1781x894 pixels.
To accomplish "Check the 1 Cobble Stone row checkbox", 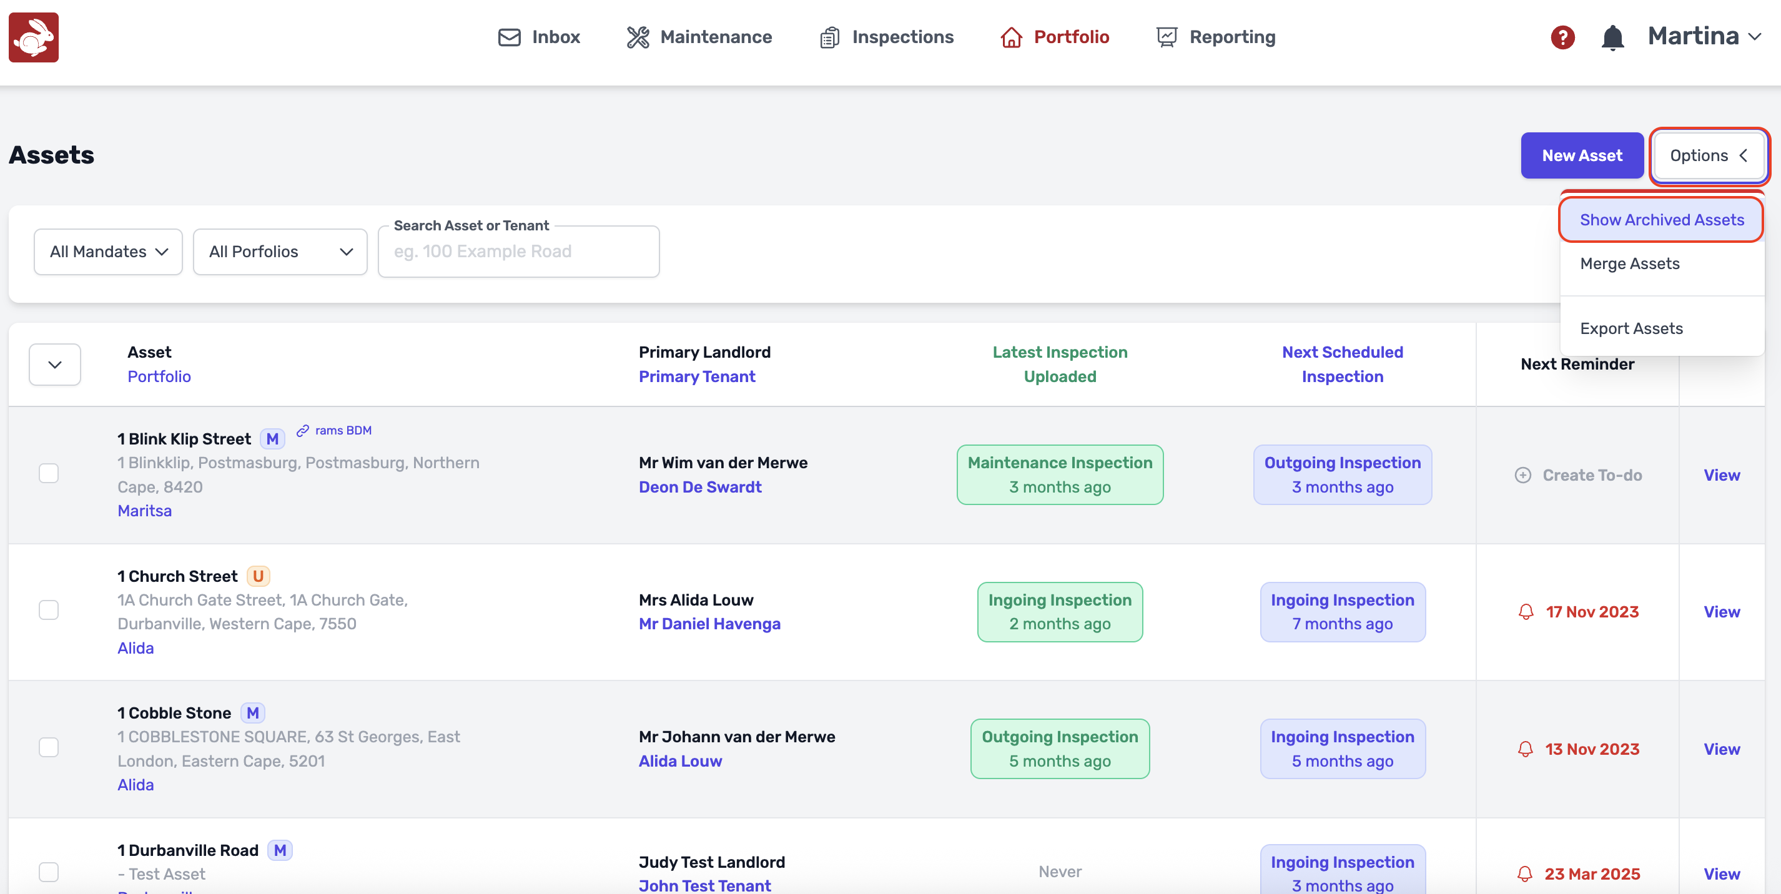I will [49, 747].
